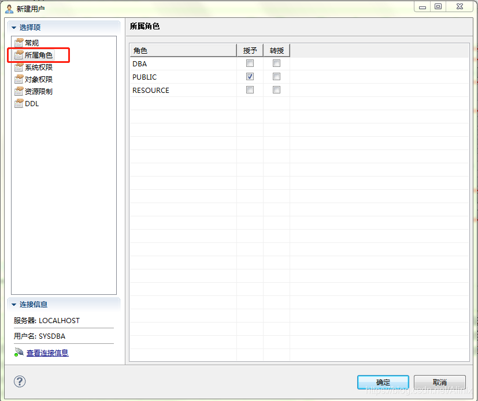
Task: Show the DDL page
Action: coord(32,103)
